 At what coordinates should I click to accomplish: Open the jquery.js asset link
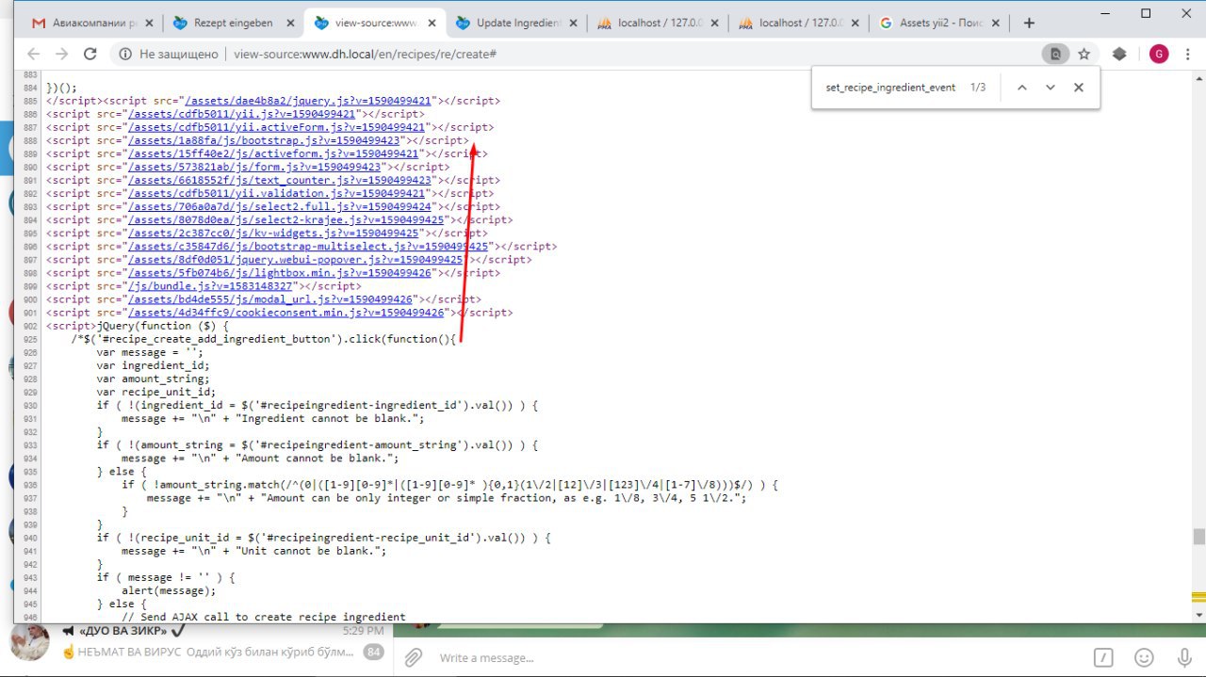[308, 101]
